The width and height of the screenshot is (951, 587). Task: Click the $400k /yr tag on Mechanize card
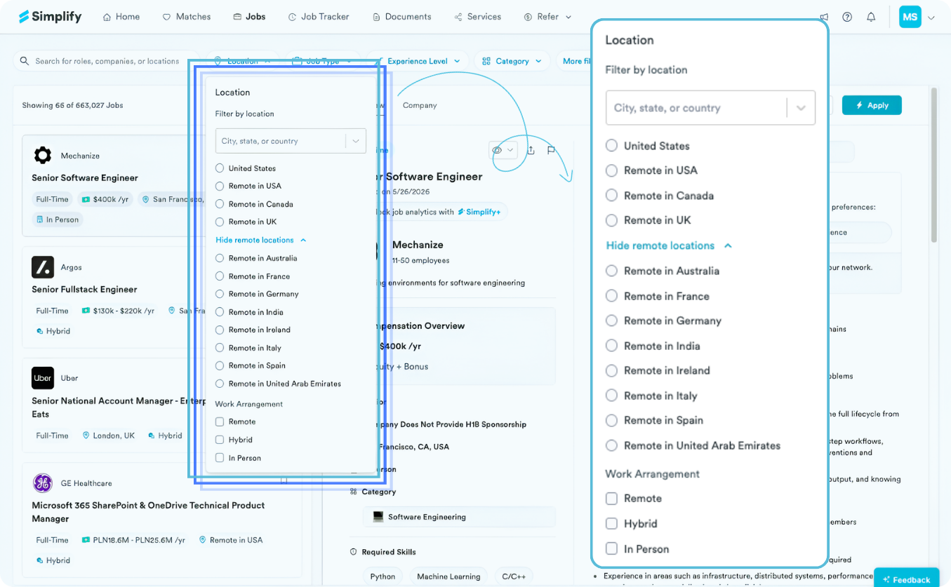[x=105, y=199]
